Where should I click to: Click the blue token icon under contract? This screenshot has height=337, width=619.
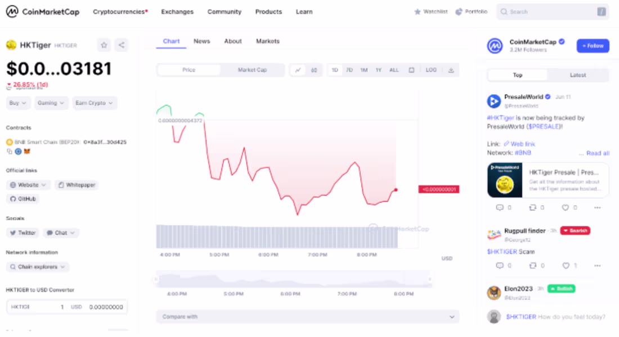(18, 151)
